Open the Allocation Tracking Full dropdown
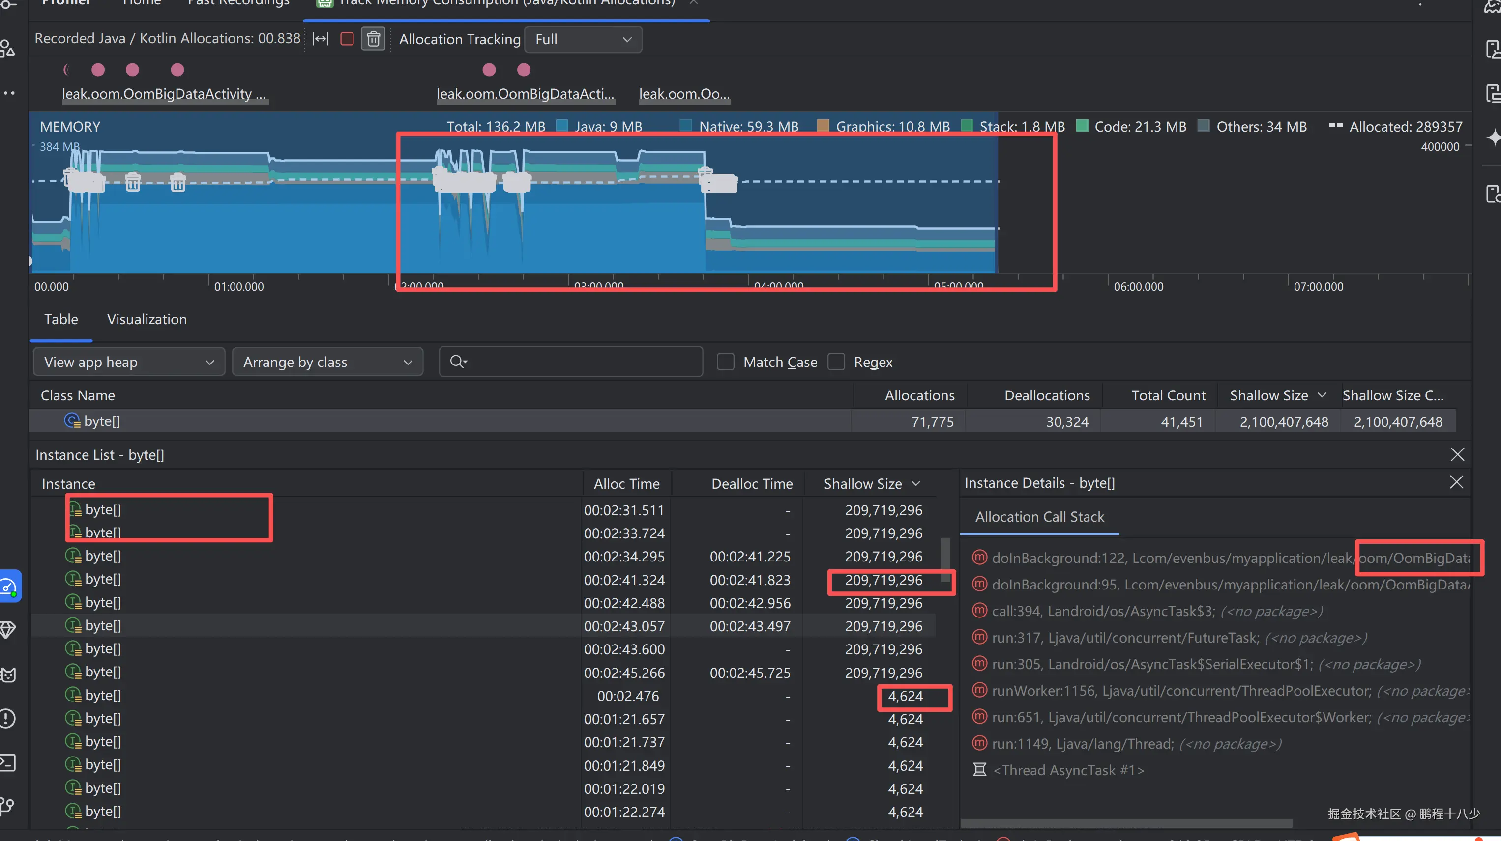This screenshot has width=1501, height=841. pyautogui.click(x=583, y=39)
